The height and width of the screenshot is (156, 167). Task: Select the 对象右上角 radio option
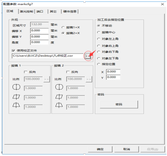tap(99, 46)
